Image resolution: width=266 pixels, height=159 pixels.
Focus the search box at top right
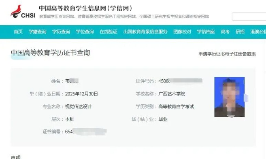pos(249,17)
